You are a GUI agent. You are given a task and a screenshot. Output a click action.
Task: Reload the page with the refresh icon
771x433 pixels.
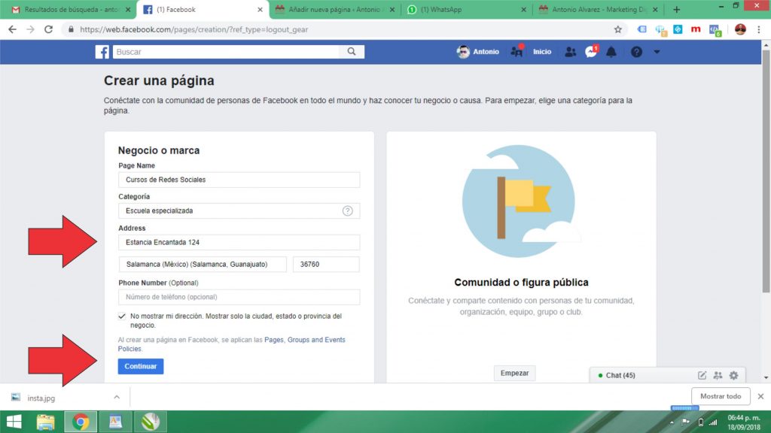point(49,29)
